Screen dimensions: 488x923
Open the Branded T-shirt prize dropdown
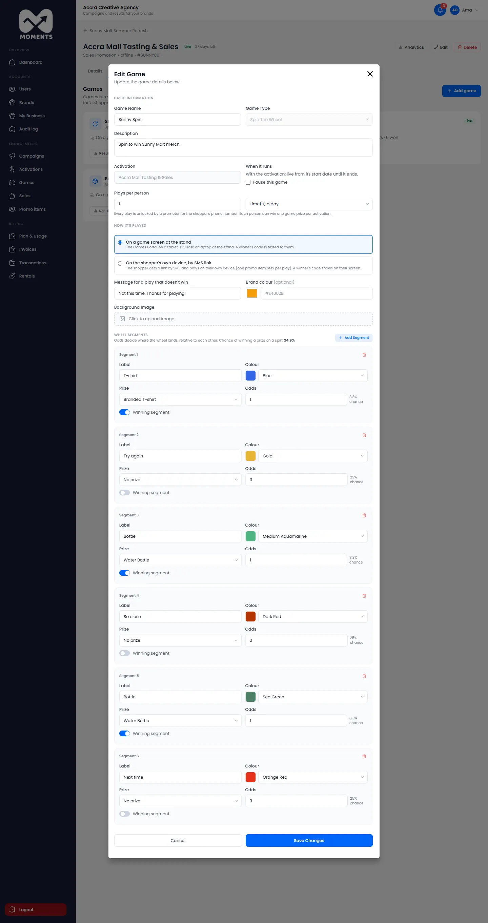pos(180,399)
